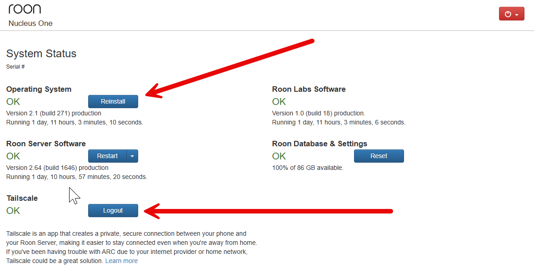The height and width of the screenshot is (273, 534).
Task: Open the Tailscale Learn more link
Action: pyautogui.click(x=121, y=261)
